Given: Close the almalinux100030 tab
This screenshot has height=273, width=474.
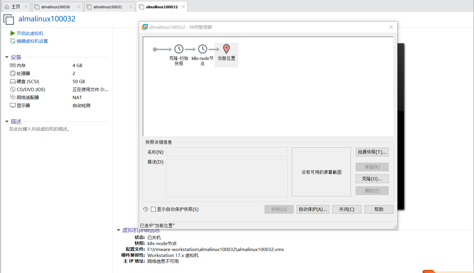Looking at the screenshot, I should tap(78, 7).
